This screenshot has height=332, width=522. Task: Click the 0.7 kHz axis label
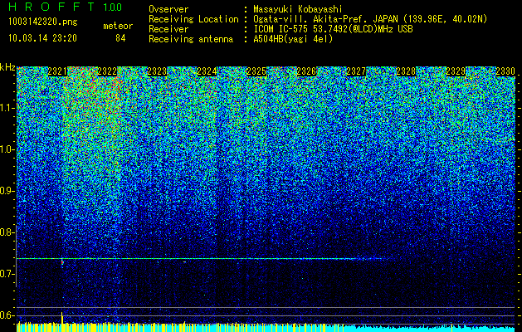tap(7, 274)
